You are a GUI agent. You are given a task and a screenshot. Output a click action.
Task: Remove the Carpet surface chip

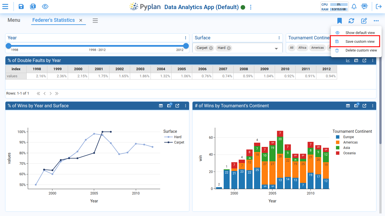[211, 48]
